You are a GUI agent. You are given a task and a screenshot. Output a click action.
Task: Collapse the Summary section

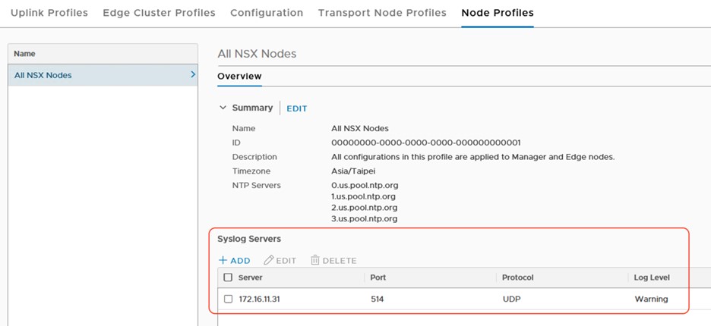(x=223, y=108)
